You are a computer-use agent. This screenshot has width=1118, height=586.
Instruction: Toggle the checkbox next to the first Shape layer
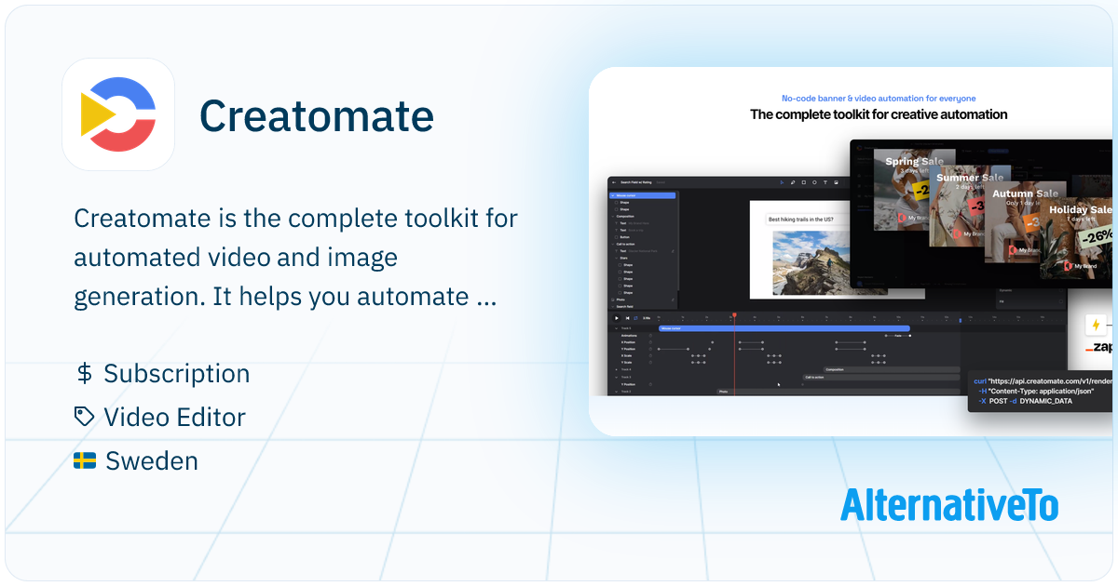[616, 203]
